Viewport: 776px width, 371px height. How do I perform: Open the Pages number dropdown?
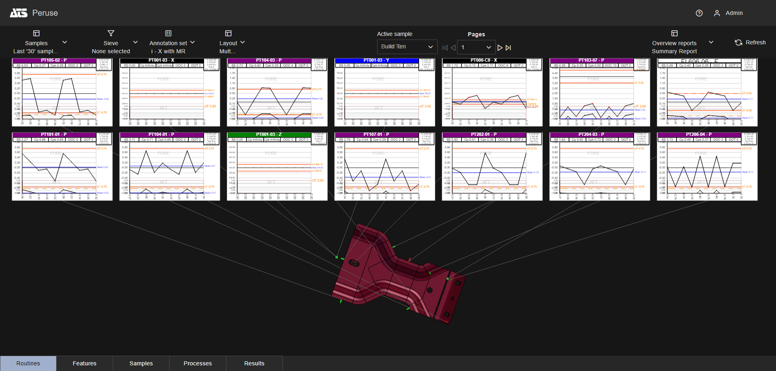click(x=476, y=48)
